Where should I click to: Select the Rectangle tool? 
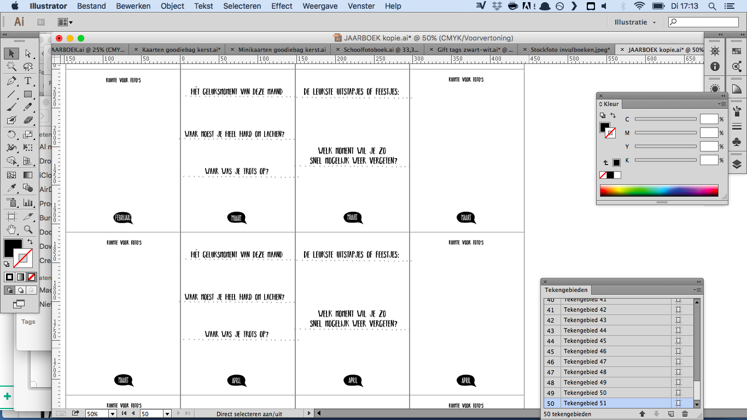click(28, 94)
